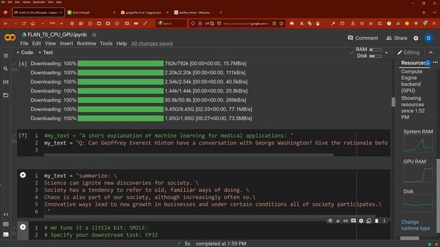Image resolution: width=440 pixels, height=247 pixels.
Task: Open the Runtime menu in Colab
Action: click(87, 43)
